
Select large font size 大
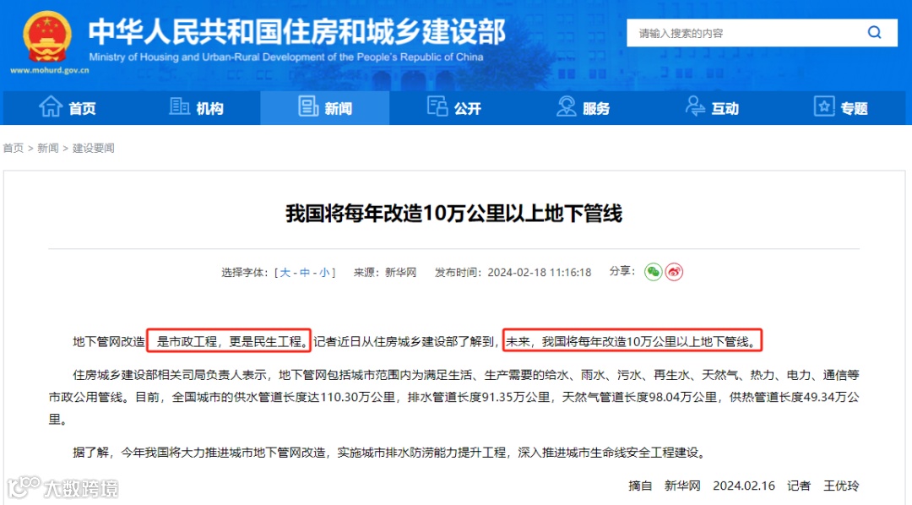tap(285, 272)
